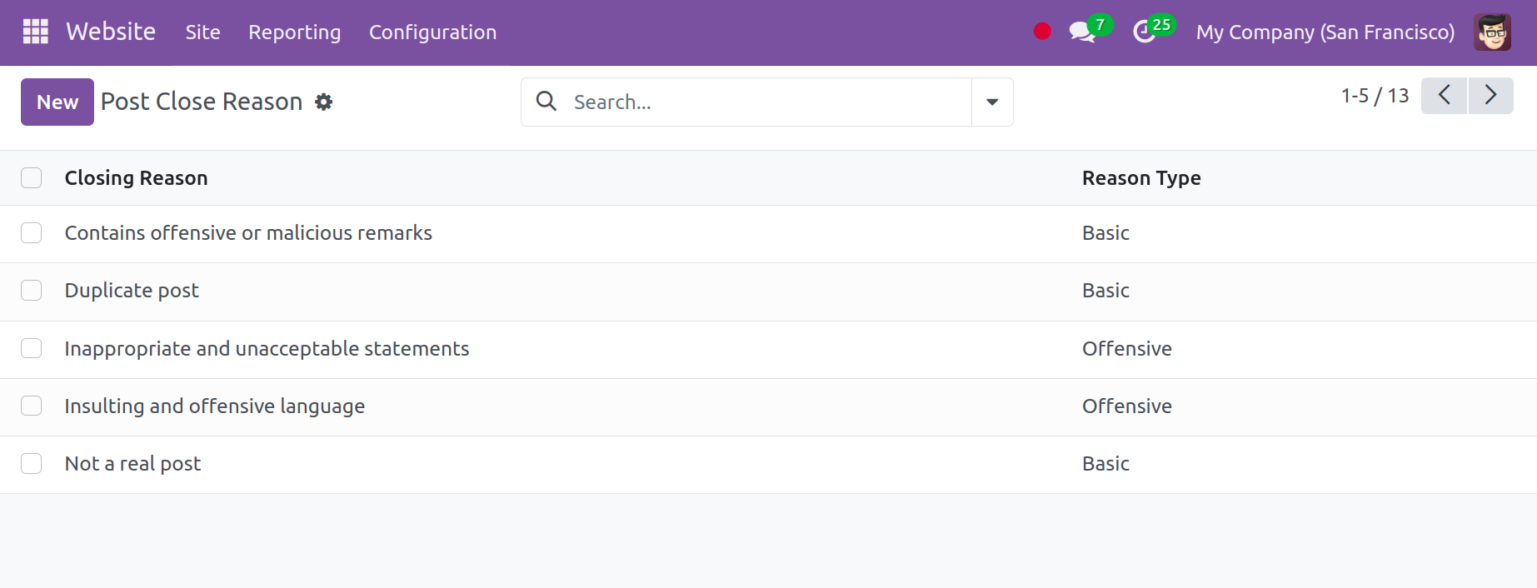The image size is (1537, 588).
Task: Select the Not a real post checkbox
Action: (x=32, y=464)
